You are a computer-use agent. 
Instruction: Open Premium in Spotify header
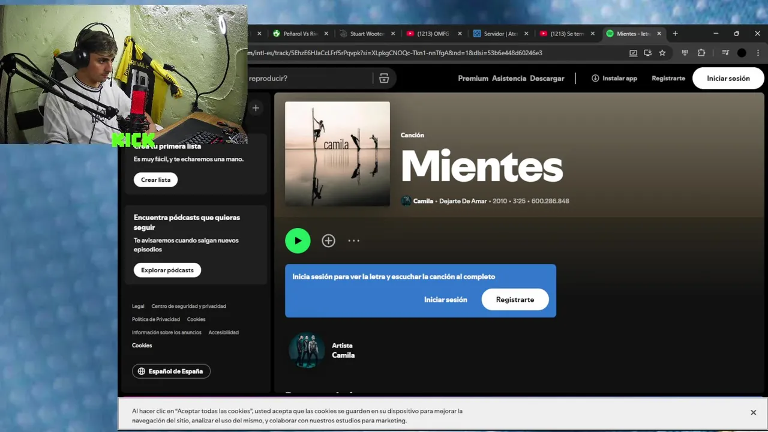[473, 78]
